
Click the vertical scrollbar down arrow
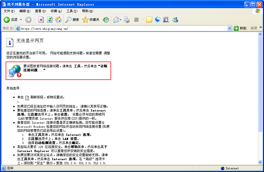[x=260, y=162]
